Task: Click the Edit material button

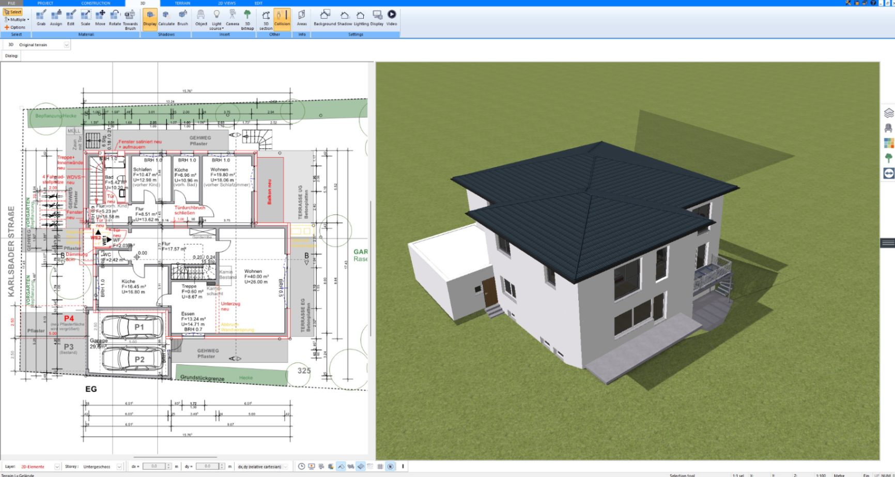Action: click(x=71, y=18)
